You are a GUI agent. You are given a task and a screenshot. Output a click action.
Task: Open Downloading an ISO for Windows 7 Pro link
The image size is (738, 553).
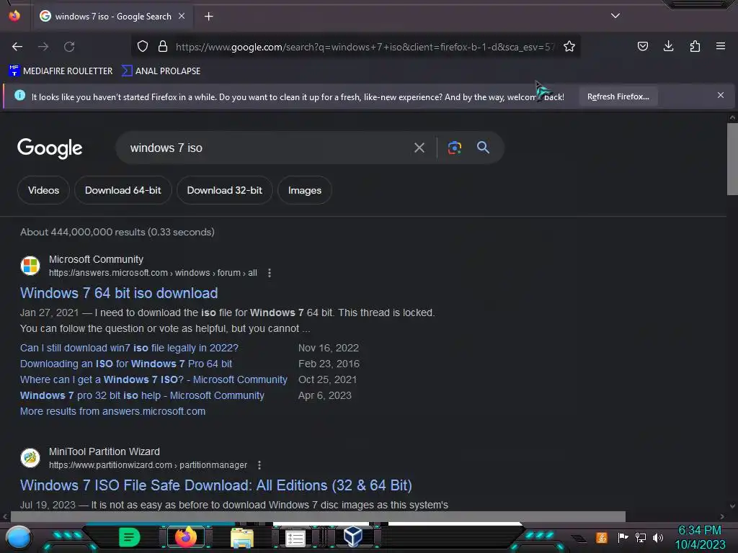coord(125,364)
